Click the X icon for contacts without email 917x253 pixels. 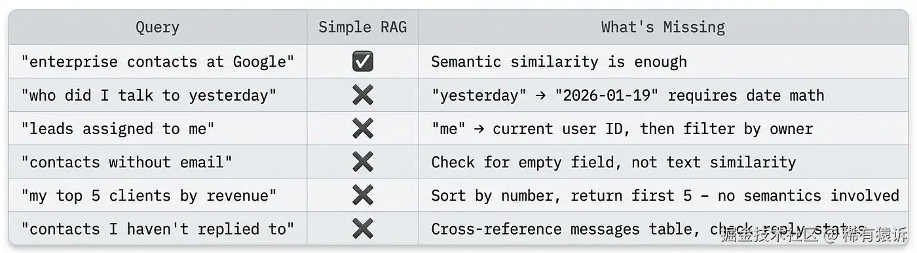click(362, 161)
